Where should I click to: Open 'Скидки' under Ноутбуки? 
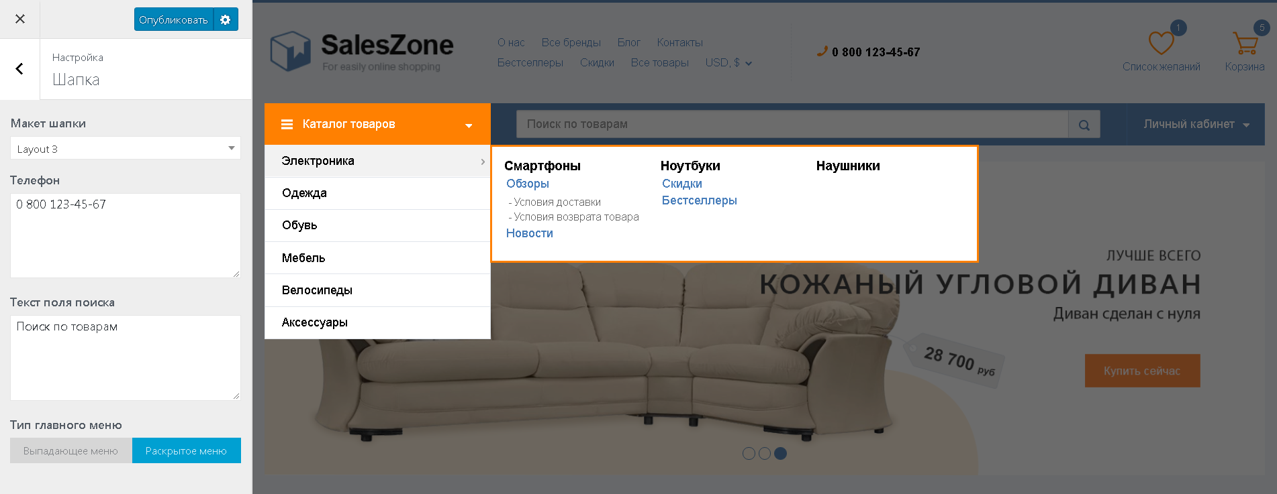pyautogui.click(x=682, y=184)
